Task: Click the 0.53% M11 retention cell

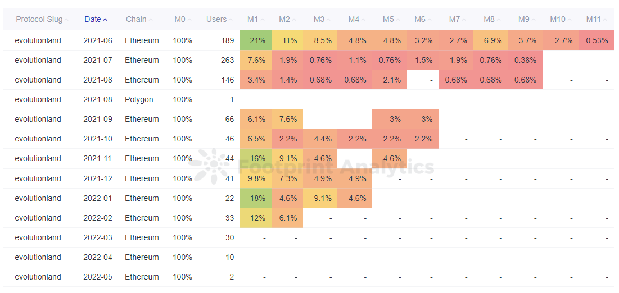Action: pyautogui.click(x=597, y=40)
